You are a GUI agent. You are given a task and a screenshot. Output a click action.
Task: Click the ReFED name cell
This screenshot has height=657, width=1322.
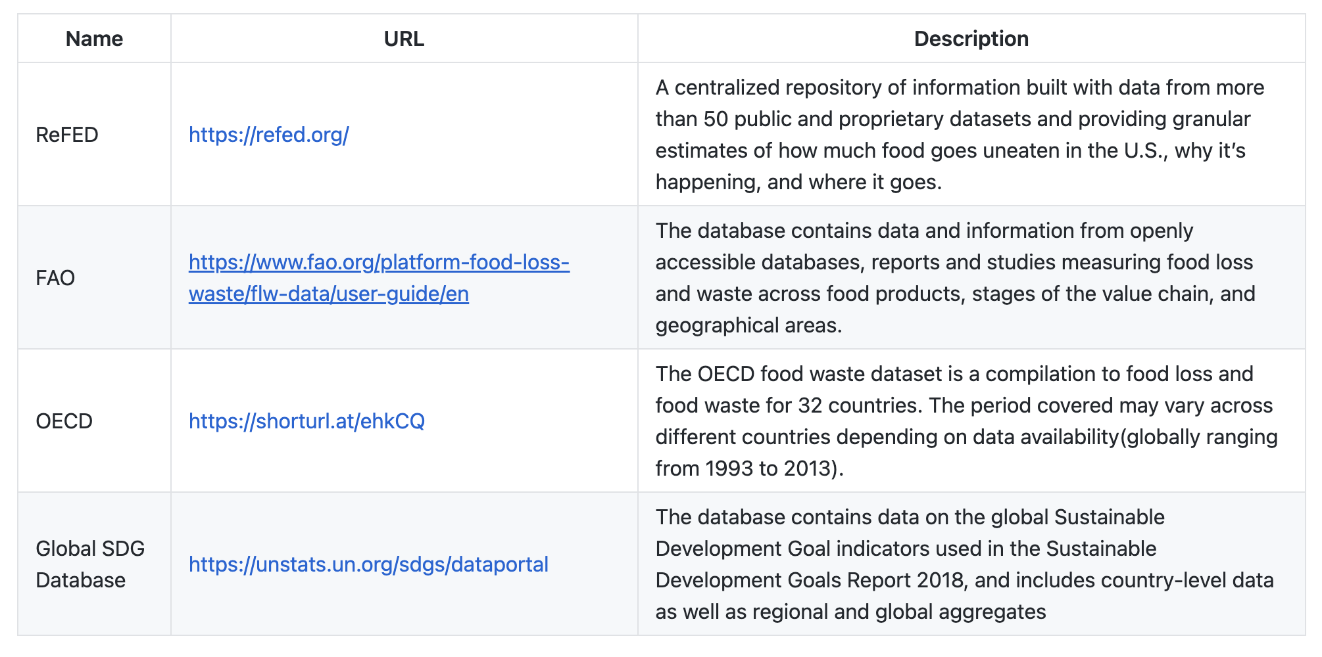67,135
